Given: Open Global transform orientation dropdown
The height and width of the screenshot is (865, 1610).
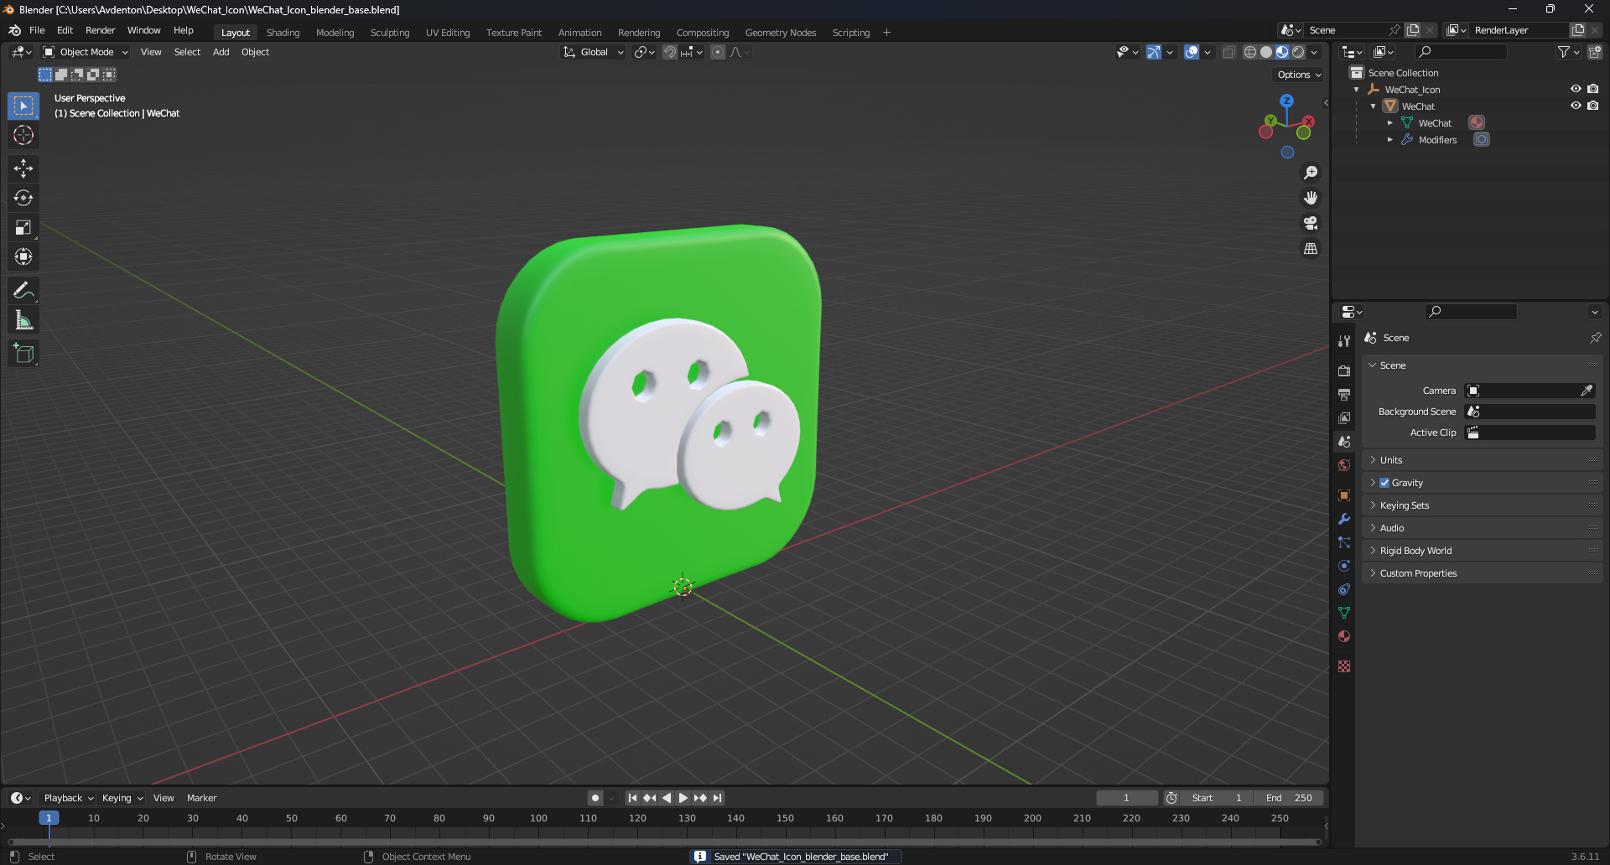Looking at the screenshot, I should (594, 52).
